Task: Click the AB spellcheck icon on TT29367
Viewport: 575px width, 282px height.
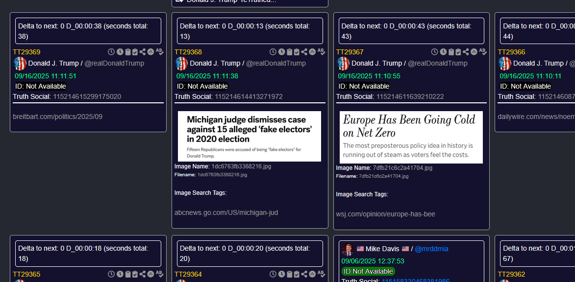Action: [x=482, y=52]
